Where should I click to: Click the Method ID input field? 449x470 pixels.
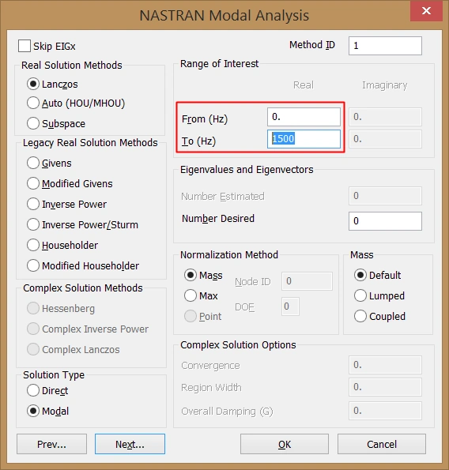tap(385, 46)
